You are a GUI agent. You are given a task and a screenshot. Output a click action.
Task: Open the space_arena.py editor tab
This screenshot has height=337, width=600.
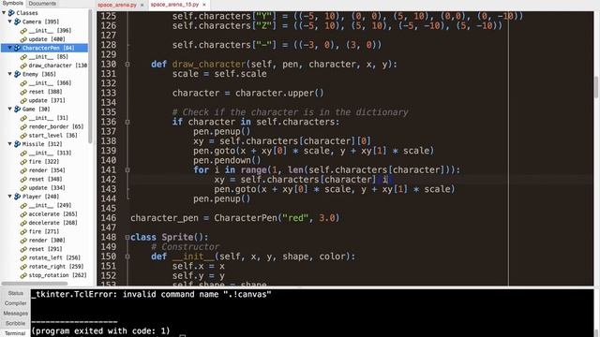point(117,5)
